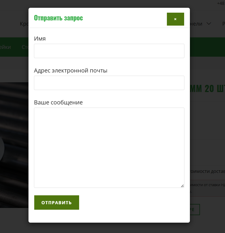
Task: Close the request dialog with the × button
Action: point(175,19)
